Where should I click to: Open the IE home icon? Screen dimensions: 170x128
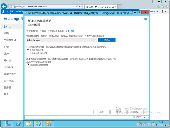[x=159, y=7]
